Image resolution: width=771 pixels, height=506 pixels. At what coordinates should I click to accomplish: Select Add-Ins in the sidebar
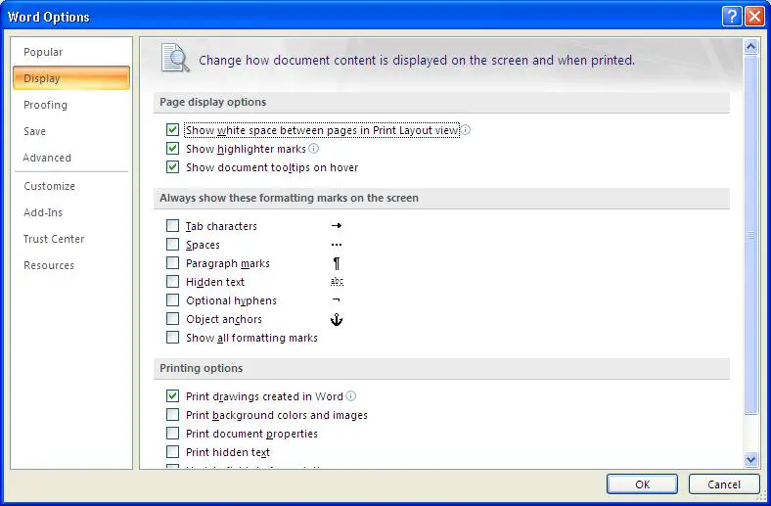(x=71, y=212)
